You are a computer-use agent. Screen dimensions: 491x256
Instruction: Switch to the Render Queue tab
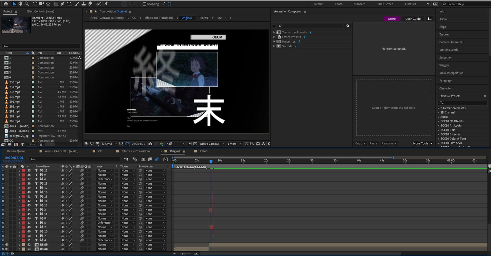click(16, 151)
